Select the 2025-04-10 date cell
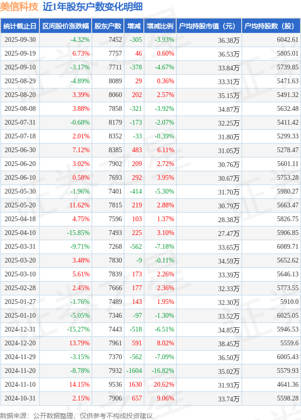Viewport: 301px width, 420px height. tap(19, 233)
